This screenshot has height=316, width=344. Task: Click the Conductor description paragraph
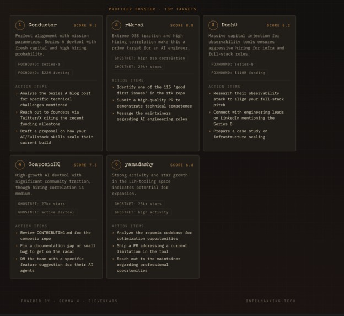point(56,45)
